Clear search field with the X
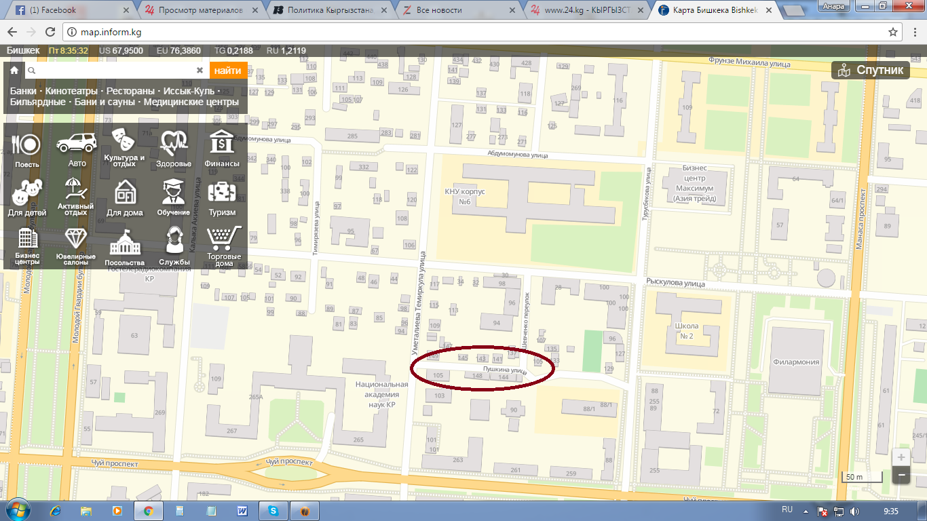This screenshot has height=521, width=927. [x=200, y=70]
